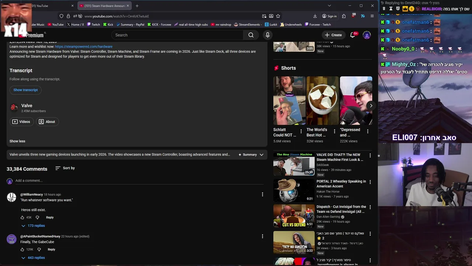Open the 'Summary - PayPal' bookmark
The height and width of the screenshot is (266, 472).
point(130,25)
